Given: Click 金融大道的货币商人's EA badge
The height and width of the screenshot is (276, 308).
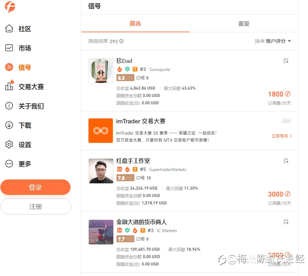Looking at the screenshot, I should pyautogui.click(x=119, y=230).
